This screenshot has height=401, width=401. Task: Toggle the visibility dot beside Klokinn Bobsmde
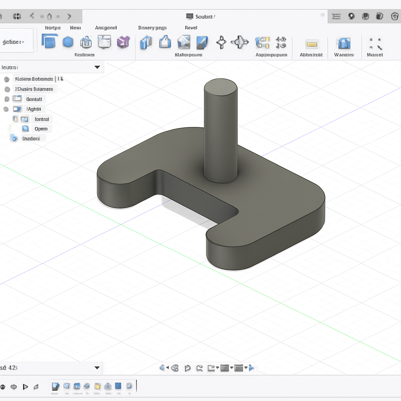coord(7,79)
